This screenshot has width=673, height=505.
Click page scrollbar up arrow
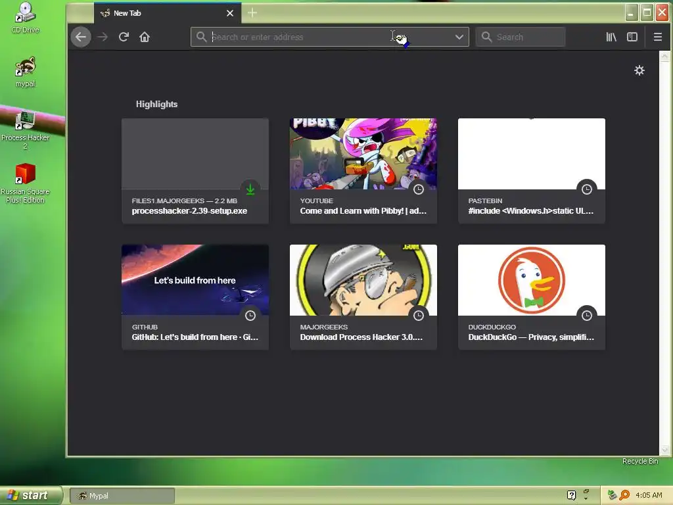[664, 56]
